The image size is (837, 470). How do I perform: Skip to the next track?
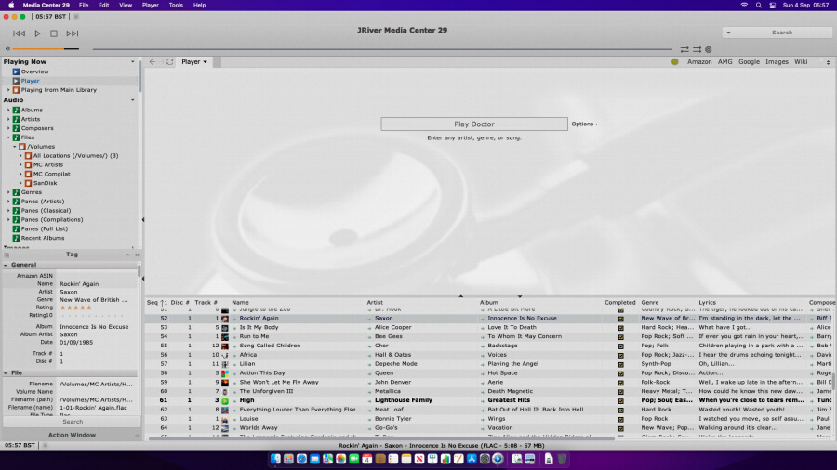coord(73,33)
